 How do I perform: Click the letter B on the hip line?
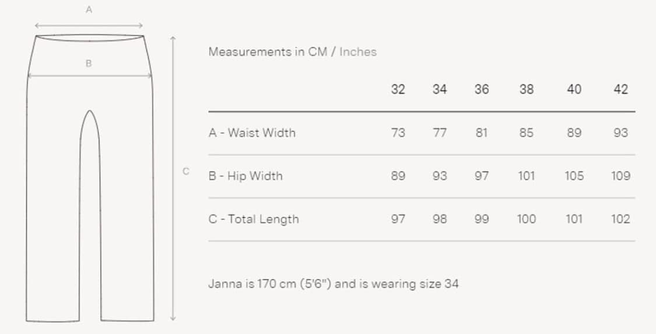click(89, 63)
